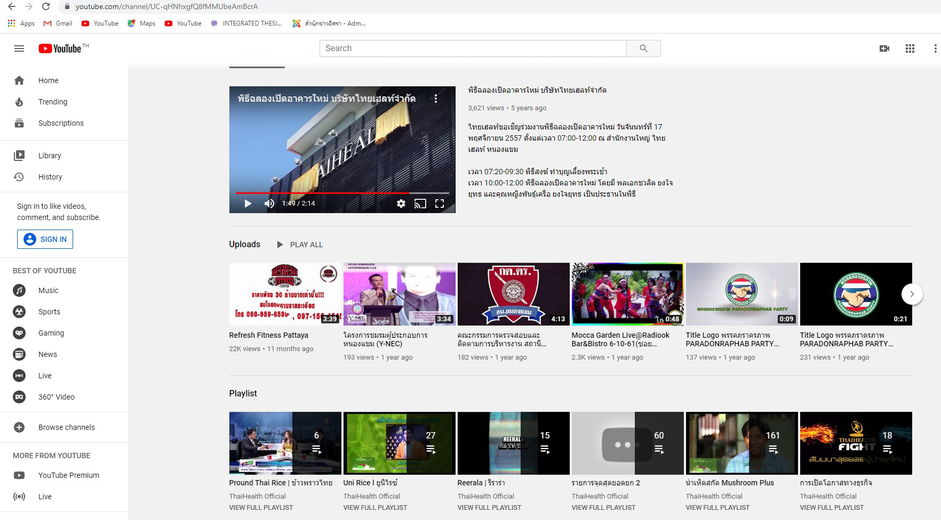Viewport: 941px width, 520px height.
Task: Click the create video camera icon
Action: click(x=884, y=48)
